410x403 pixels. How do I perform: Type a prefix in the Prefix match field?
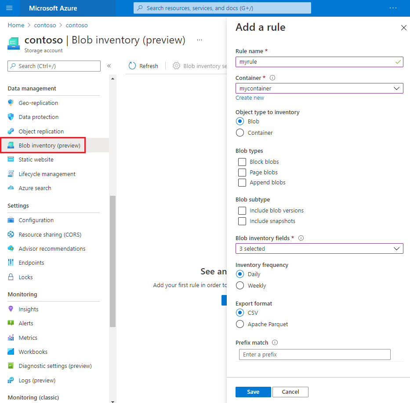pos(314,354)
